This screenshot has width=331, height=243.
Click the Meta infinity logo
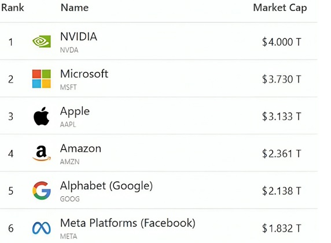pyautogui.click(x=42, y=228)
